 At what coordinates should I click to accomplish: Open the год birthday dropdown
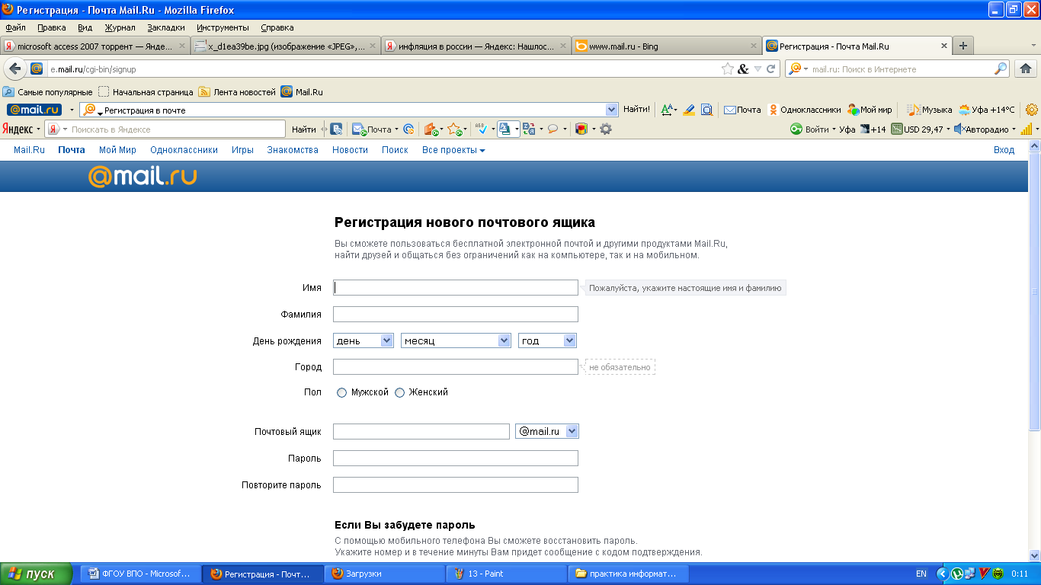pyautogui.click(x=547, y=340)
